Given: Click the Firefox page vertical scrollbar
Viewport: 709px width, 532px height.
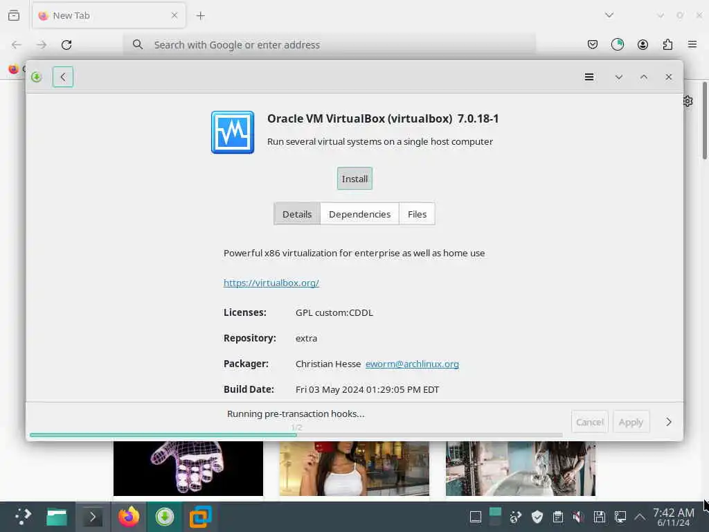Looking at the screenshot, I should click(704, 121).
